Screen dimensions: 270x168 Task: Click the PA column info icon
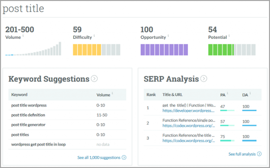[x=228, y=94]
